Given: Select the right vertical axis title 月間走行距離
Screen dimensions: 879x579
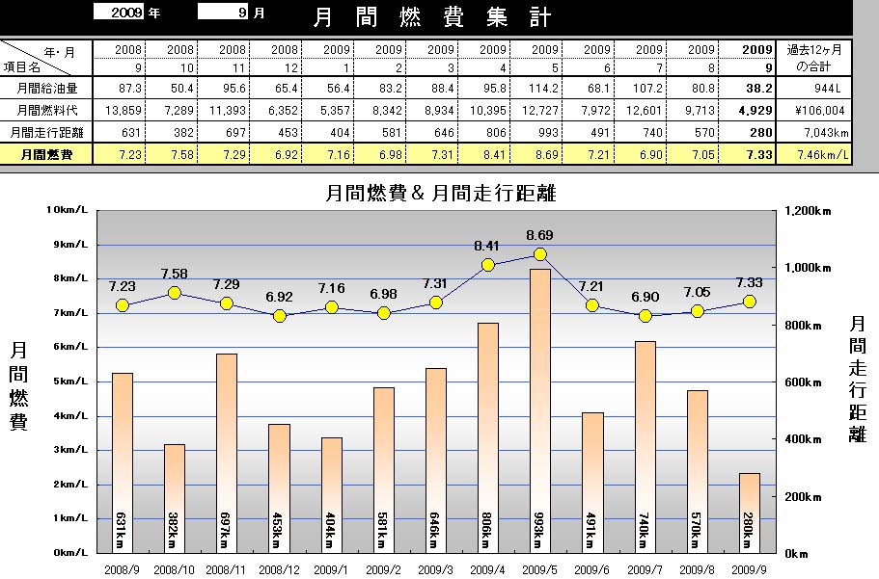Looking at the screenshot, I should click(857, 379).
